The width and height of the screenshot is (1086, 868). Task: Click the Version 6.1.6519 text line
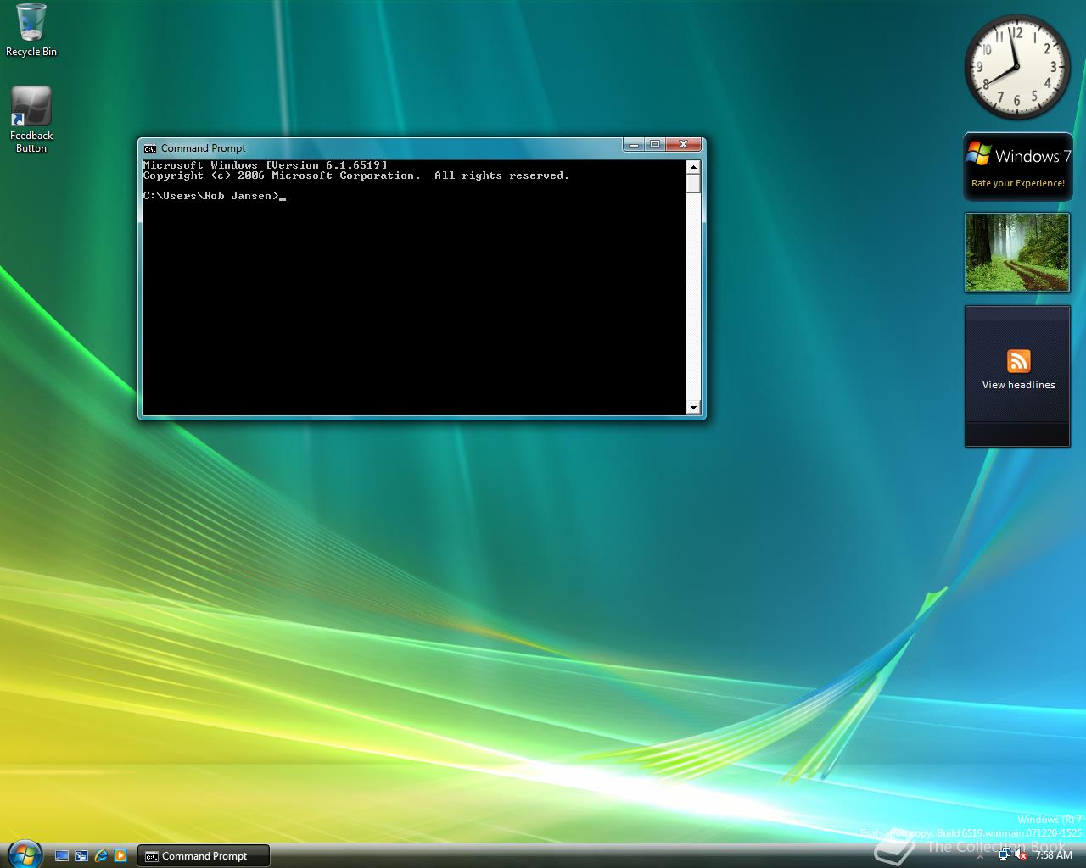click(266, 165)
